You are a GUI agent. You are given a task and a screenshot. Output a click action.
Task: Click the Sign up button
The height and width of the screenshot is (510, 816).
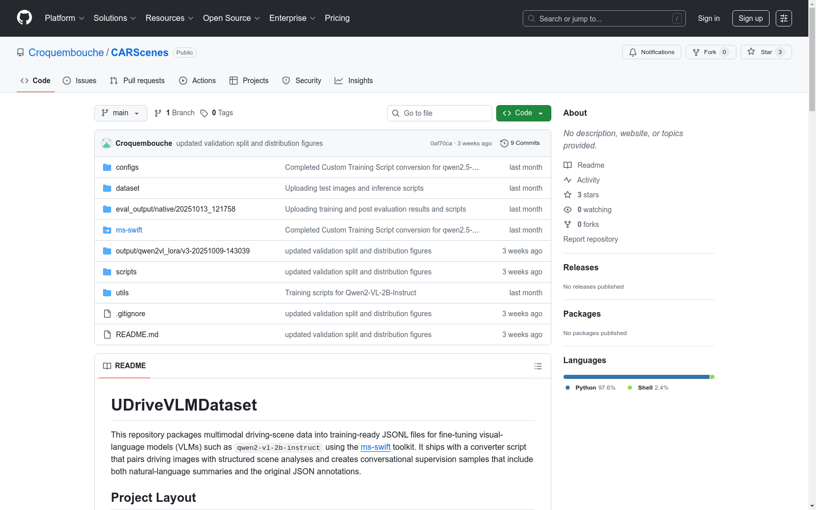(x=751, y=18)
